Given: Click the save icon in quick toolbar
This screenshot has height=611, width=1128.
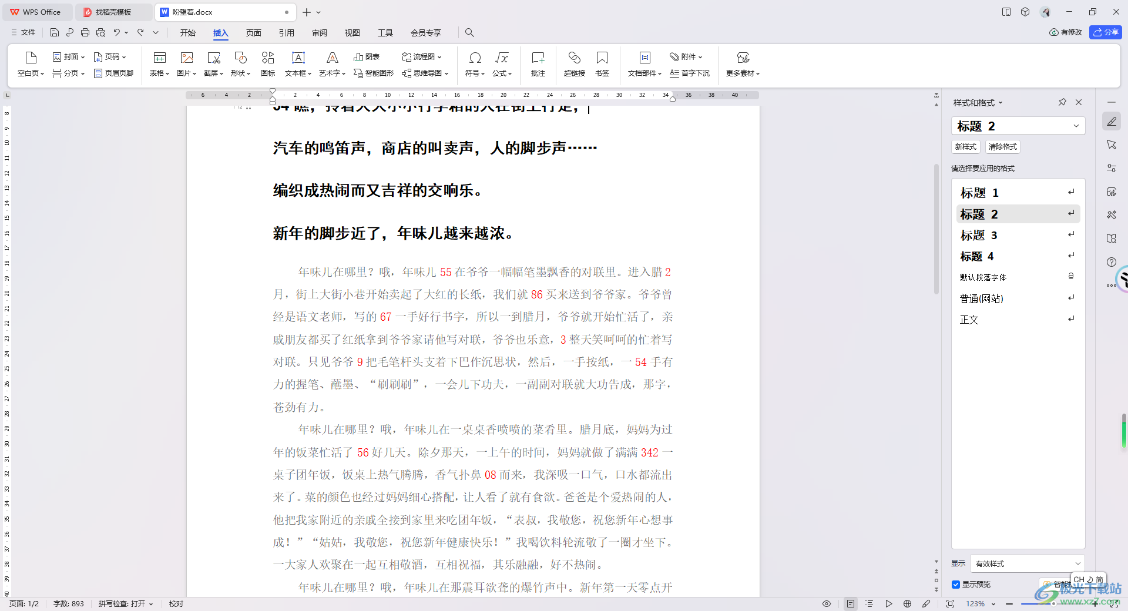Looking at the screenshot, I should click(x=55, y=33).
